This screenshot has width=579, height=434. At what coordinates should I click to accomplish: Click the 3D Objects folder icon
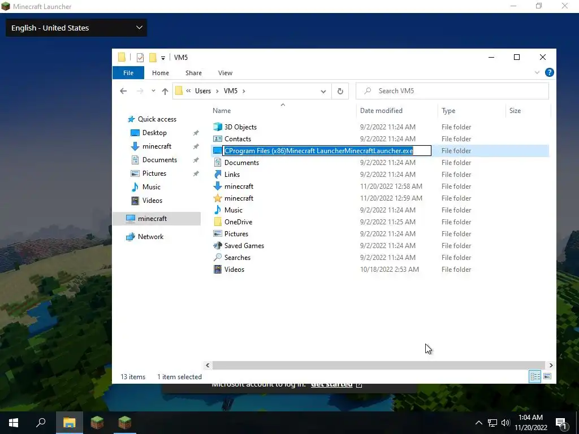point(218,127)
